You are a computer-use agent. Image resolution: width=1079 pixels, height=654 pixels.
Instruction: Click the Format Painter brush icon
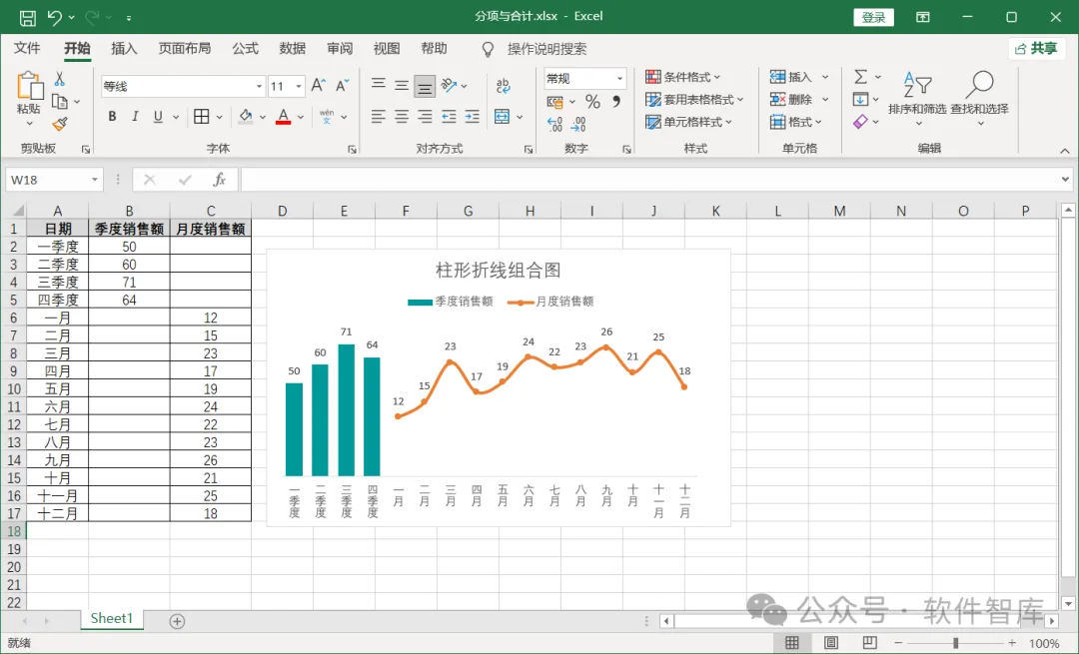[60, 124]
